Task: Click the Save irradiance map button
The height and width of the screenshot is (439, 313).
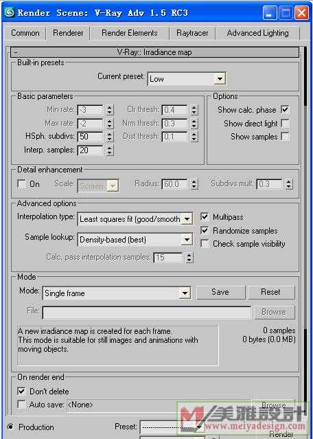Action: coord(220,292)
